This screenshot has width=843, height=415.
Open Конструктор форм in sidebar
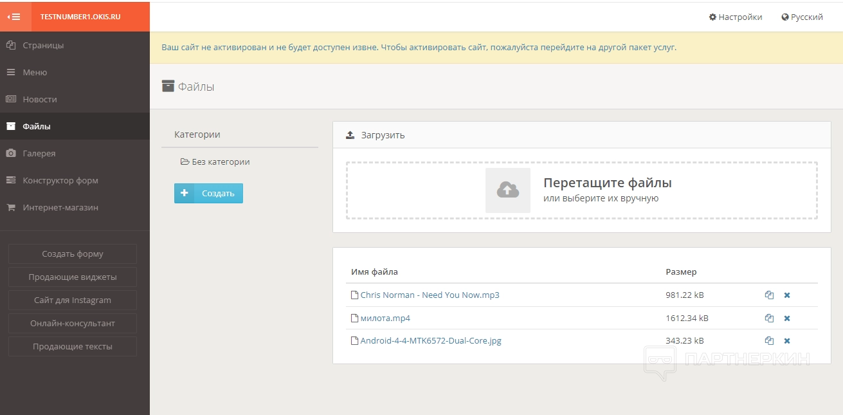tap(75, 181)
